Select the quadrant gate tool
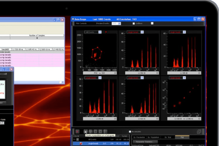Image resolution: width=219 pixels, height=146 pixels. pyautogui.click(x=105, y=132)
